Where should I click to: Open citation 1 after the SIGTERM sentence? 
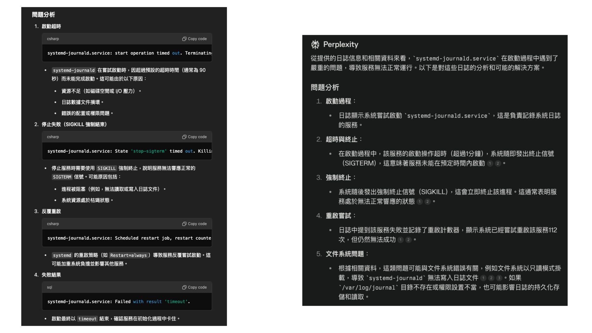tap(490, 163)
